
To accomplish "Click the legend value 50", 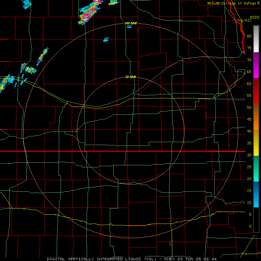I will (x=249, y=107).
